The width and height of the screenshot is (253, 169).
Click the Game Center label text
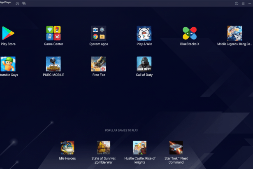pos(53,44)
